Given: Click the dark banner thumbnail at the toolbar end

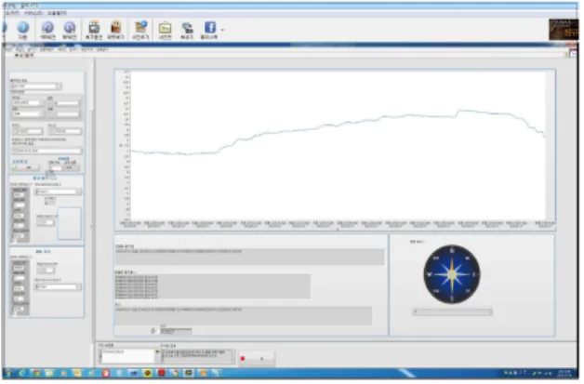Looking at the screenshot, I should coord(564,30).
